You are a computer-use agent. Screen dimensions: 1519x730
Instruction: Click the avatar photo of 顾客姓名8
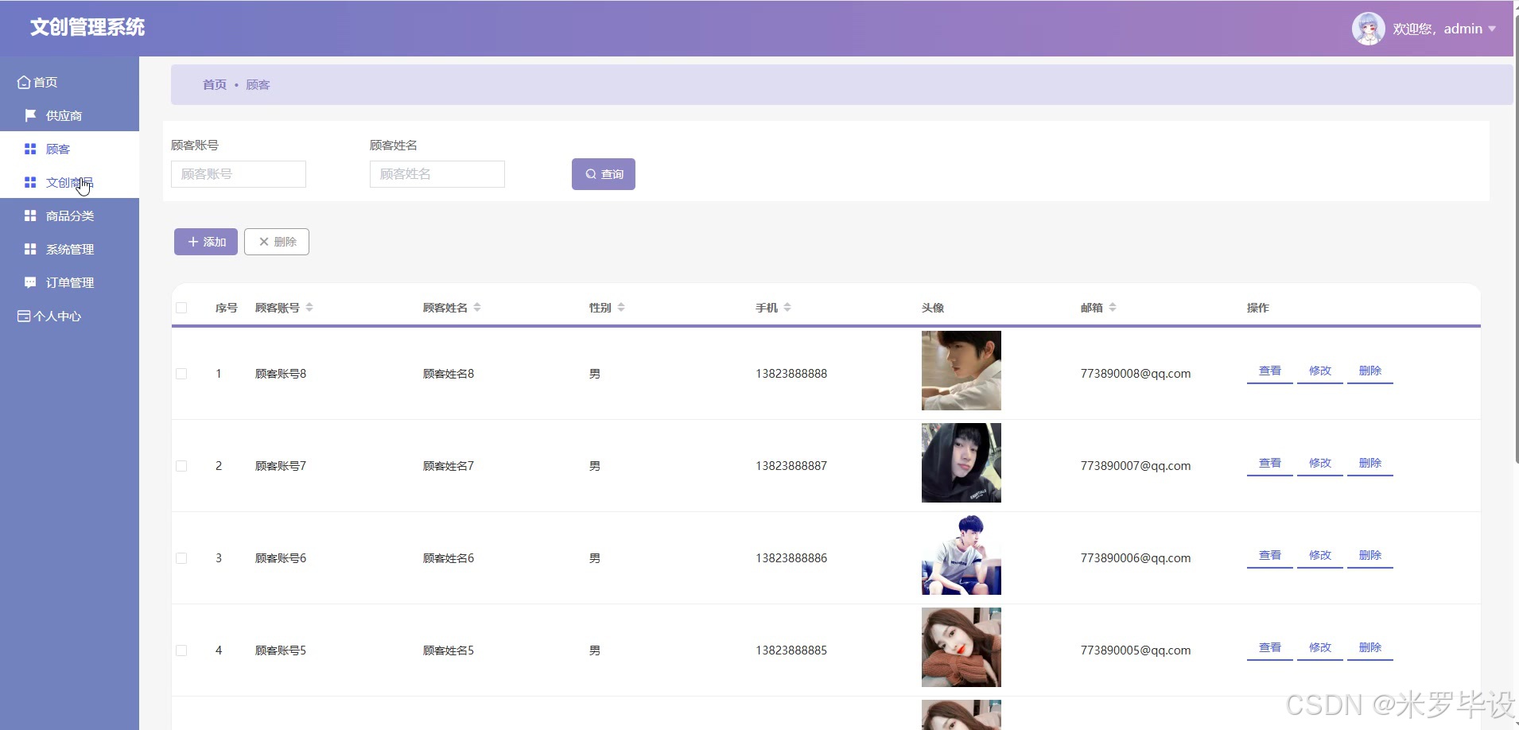click(962, 371)
